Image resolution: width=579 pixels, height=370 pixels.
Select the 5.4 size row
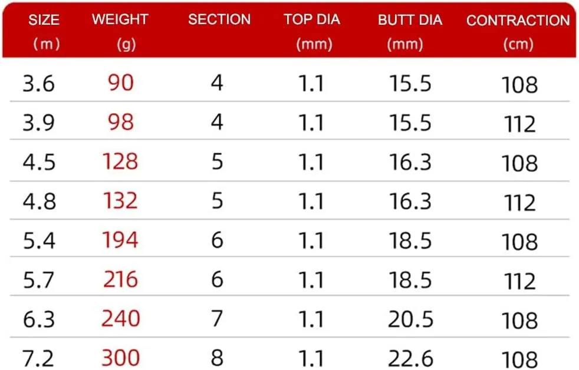[289, 240]
